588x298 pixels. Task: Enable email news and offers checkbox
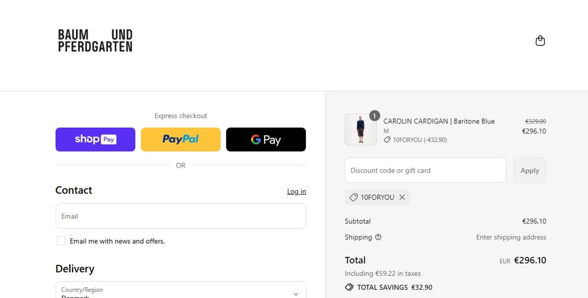[60, 241]
